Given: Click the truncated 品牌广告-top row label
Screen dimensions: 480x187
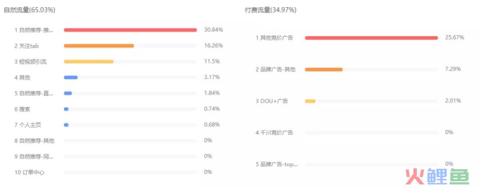Looking at the screenshot, I should pyautogui.click(x=277, y=164).
